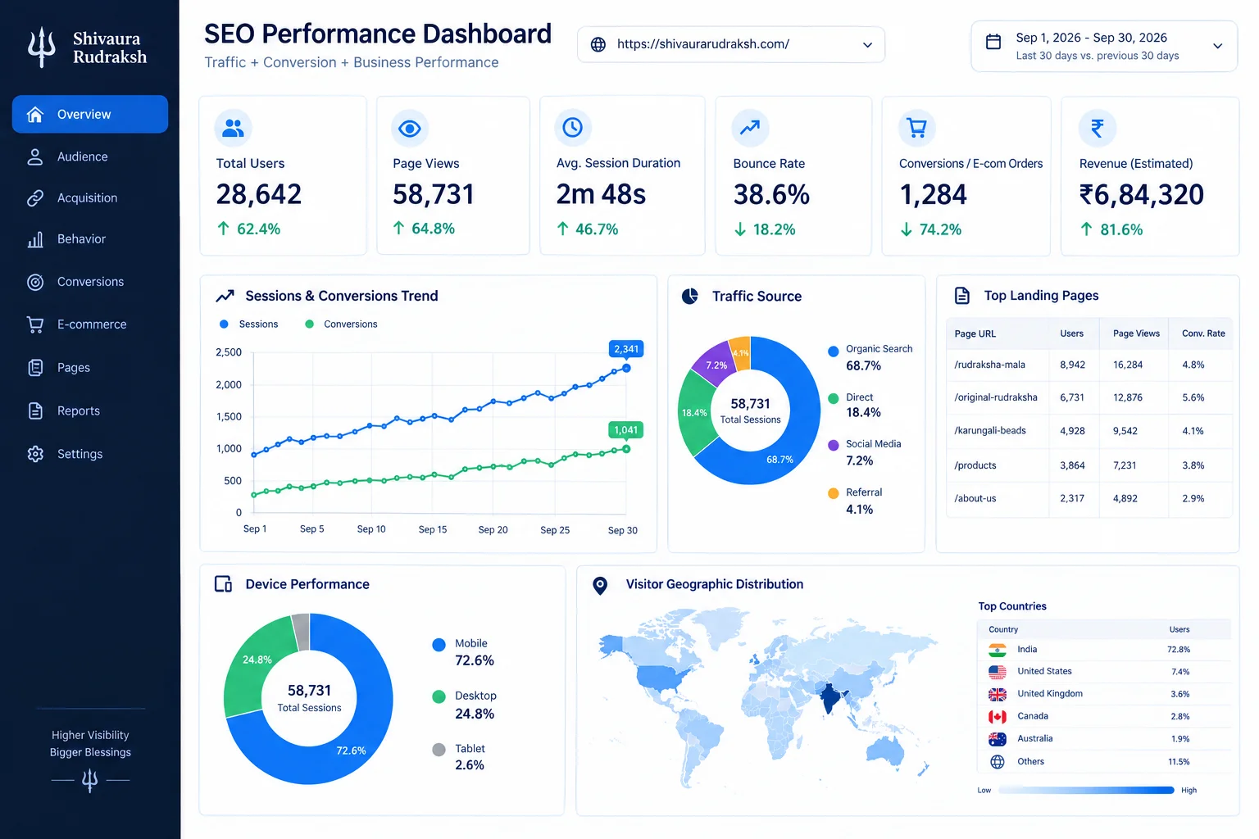Screen dimensions: 1259x839
Task: Click the India flag icon
Action: click(998, 650)
